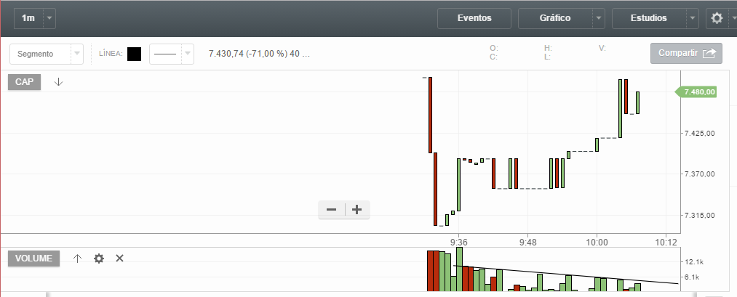Expand the Estudios dropdown arrow

coord(693,18)
